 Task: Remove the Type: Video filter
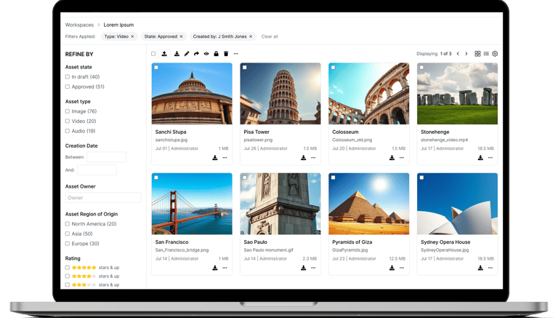[132, 36]
